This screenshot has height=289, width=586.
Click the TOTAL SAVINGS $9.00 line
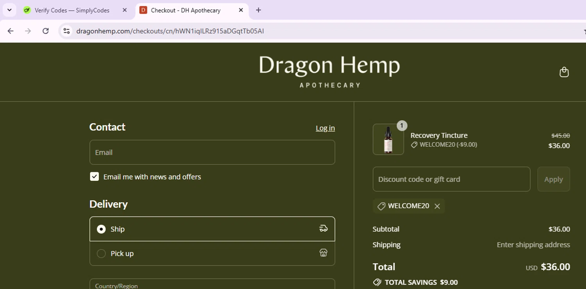pos(415,282)
